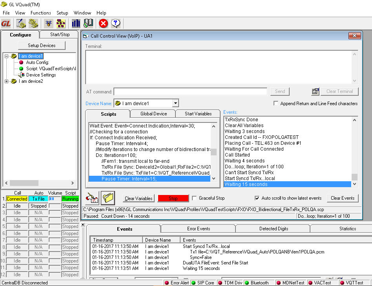The width and height of the screenshot is (372, 286).
Task: Click the device tree horizontal scrollbar thumb
Action: (x=24, y=183)
